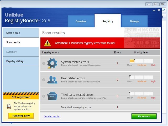Click the User related errors priority level bar
Image resolution: width=168 pixels, height=126 pixels.
[x=141, y=77]
